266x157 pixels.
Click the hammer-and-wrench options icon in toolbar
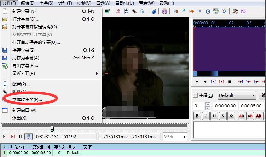point(235,11)
